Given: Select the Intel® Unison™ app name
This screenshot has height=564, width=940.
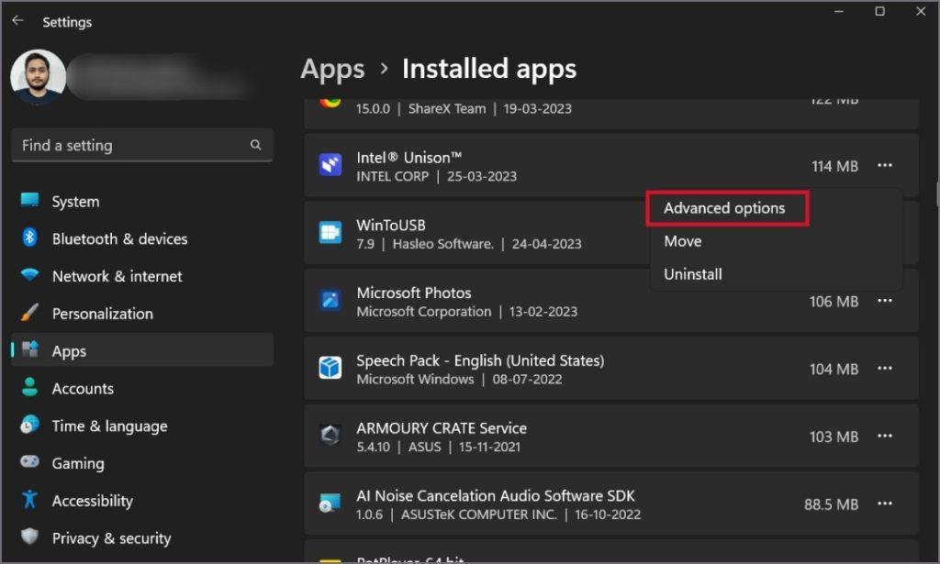Looking at the screenshot, I should (x=408, y=158).
